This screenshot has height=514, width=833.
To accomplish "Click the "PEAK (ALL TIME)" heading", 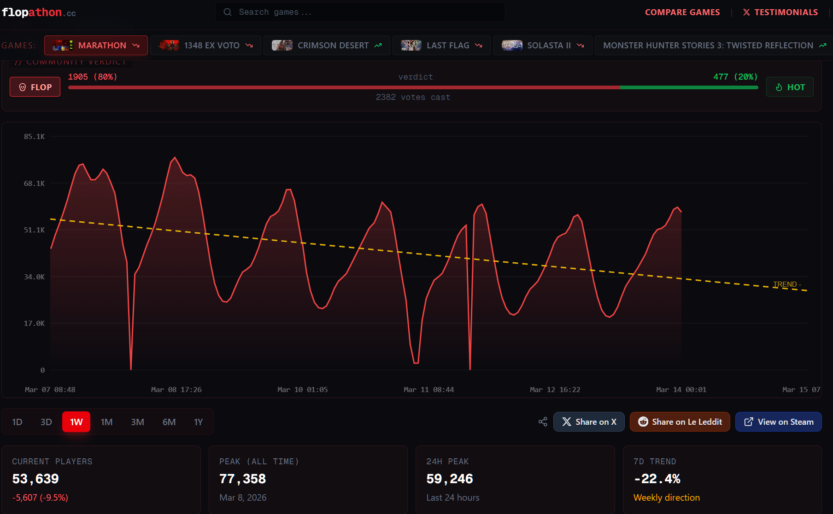I will coord(259,462).
